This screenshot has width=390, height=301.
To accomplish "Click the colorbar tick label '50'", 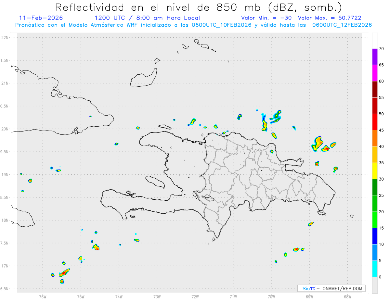I will 382,114.
